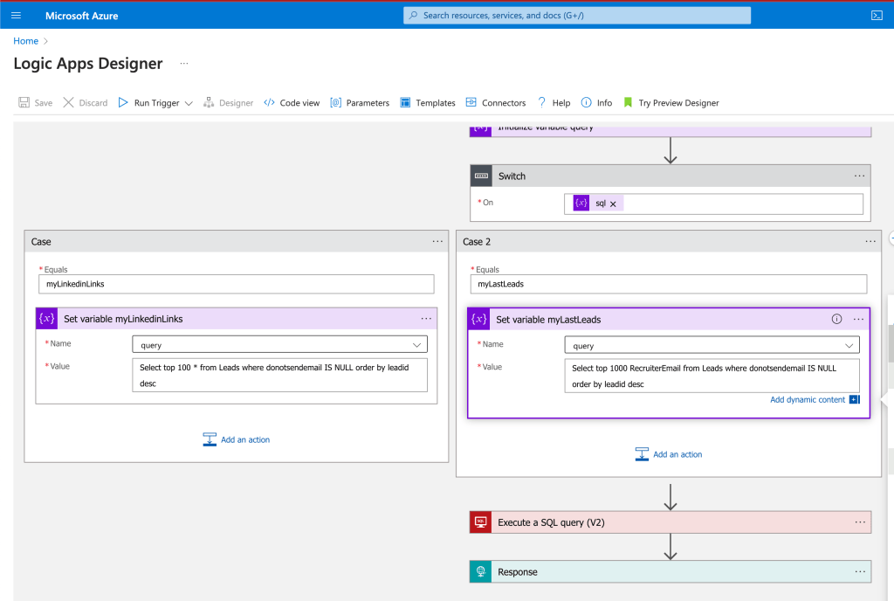Open Set variable myLastLeads ellipsis menu
This screenshot has height=601, width=894.
click(858, 320)
